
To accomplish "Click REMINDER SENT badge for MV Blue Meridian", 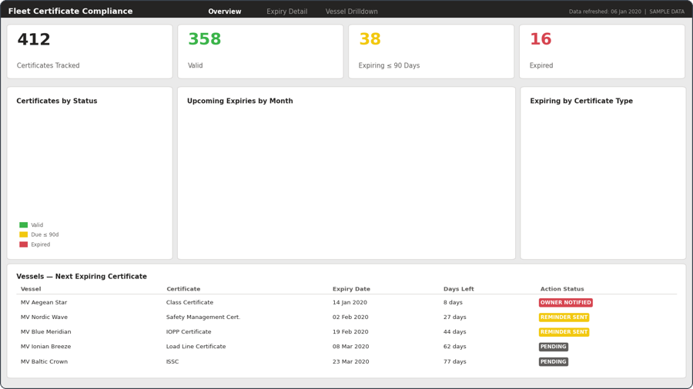I will click(x=564, y=331).
